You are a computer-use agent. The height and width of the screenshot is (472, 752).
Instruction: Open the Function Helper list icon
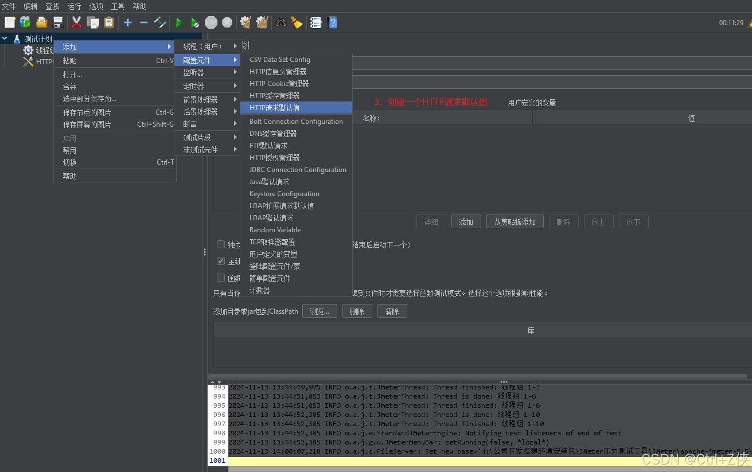click(x=315, y=22)
